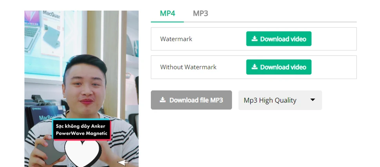This screenshot has height=167, width=380.
Task: Download video with Watermark
Action: 279,39
